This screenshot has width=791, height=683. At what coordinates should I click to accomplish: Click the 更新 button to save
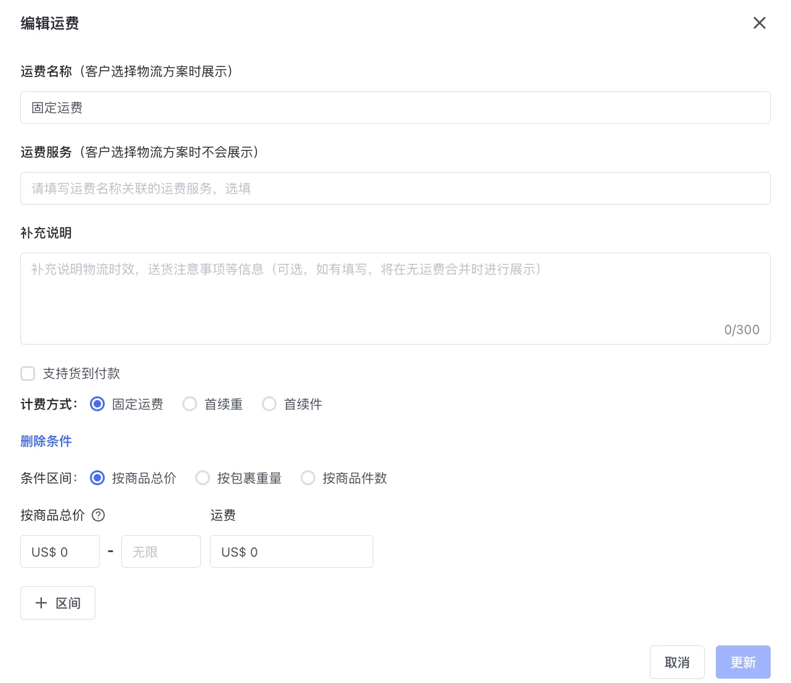click(743, 662)
